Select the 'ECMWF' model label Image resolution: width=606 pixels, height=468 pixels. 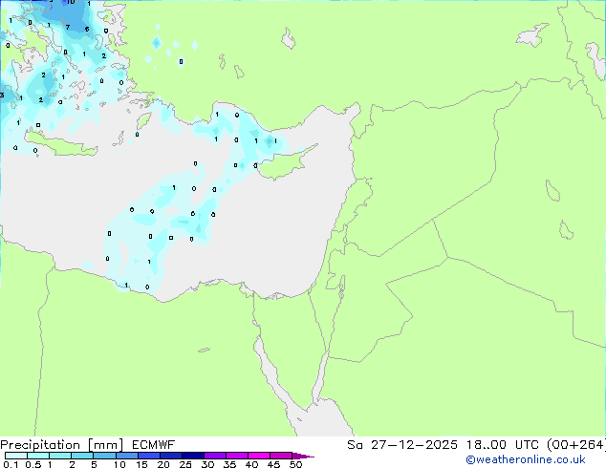pyautogui.click(x=154, y=445)
